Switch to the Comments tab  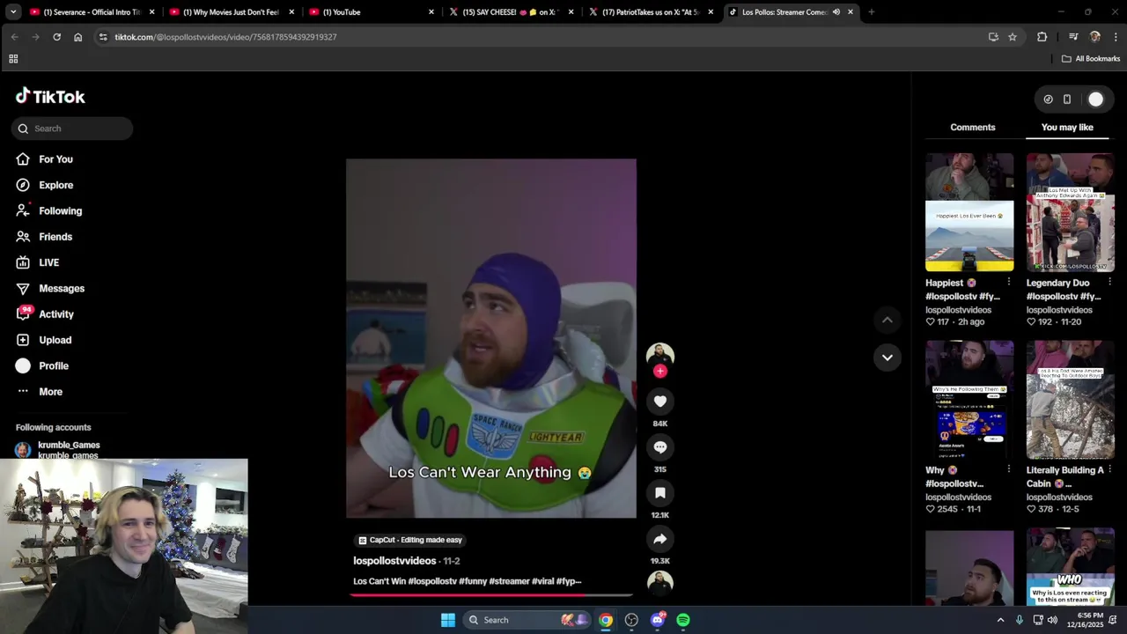click(972, 128)
